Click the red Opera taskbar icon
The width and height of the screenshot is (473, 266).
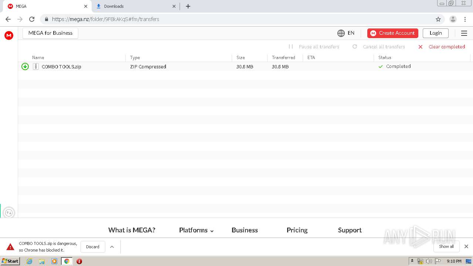click(79, 261)
